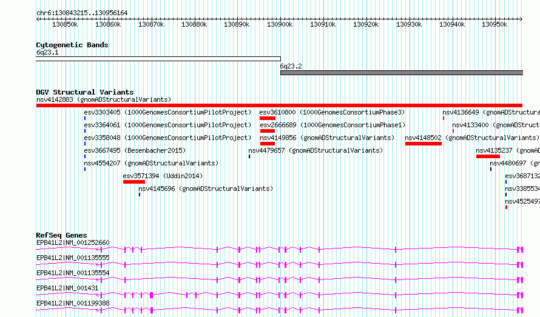Click the nsv4149856 variant label
Screen dimensions: 540x317
[327, 138]
